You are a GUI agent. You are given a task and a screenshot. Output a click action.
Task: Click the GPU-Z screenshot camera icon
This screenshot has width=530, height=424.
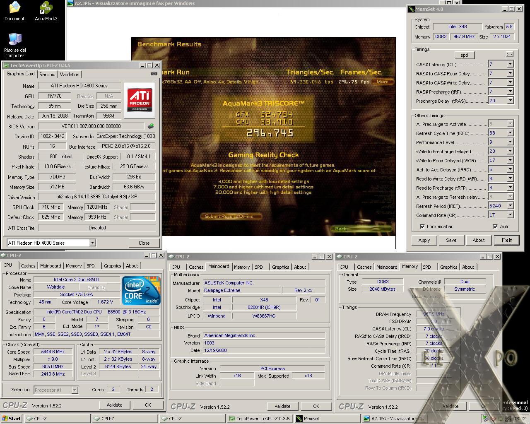pyautogui.click(x=154, y=74)
